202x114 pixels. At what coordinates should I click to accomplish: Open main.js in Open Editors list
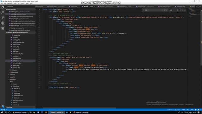(x=20, y=28)
